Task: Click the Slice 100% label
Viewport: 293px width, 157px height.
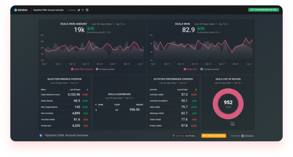Action: (x=232, y=124)
